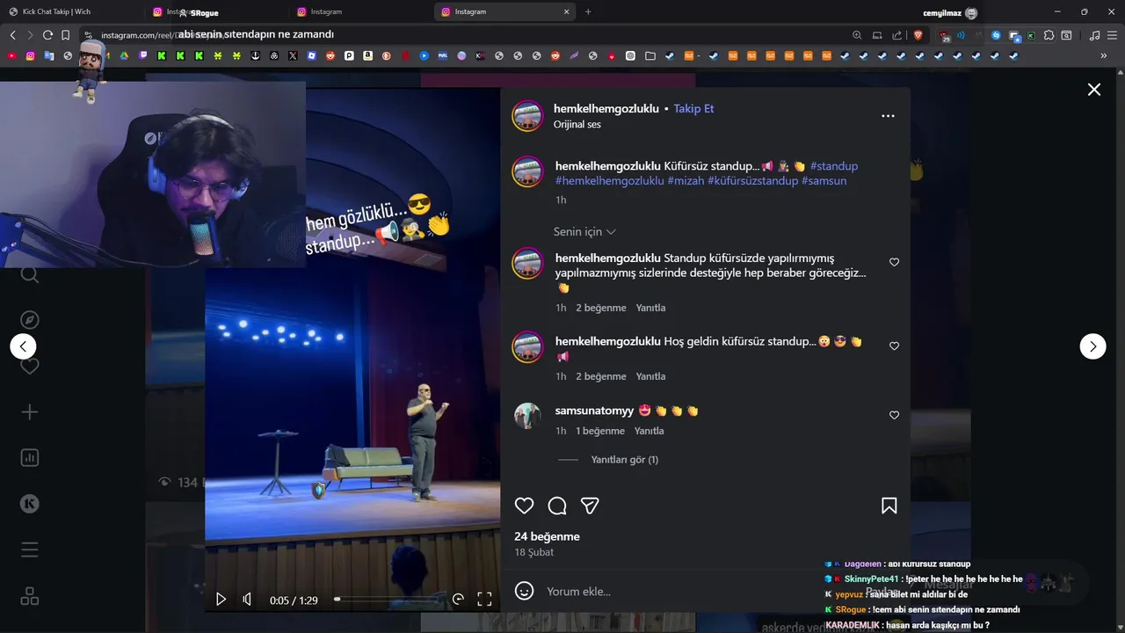The height and width of the screenshot is (633, 1125).
Task: Open playback speed settings icon on video
Action: point(458,600)
